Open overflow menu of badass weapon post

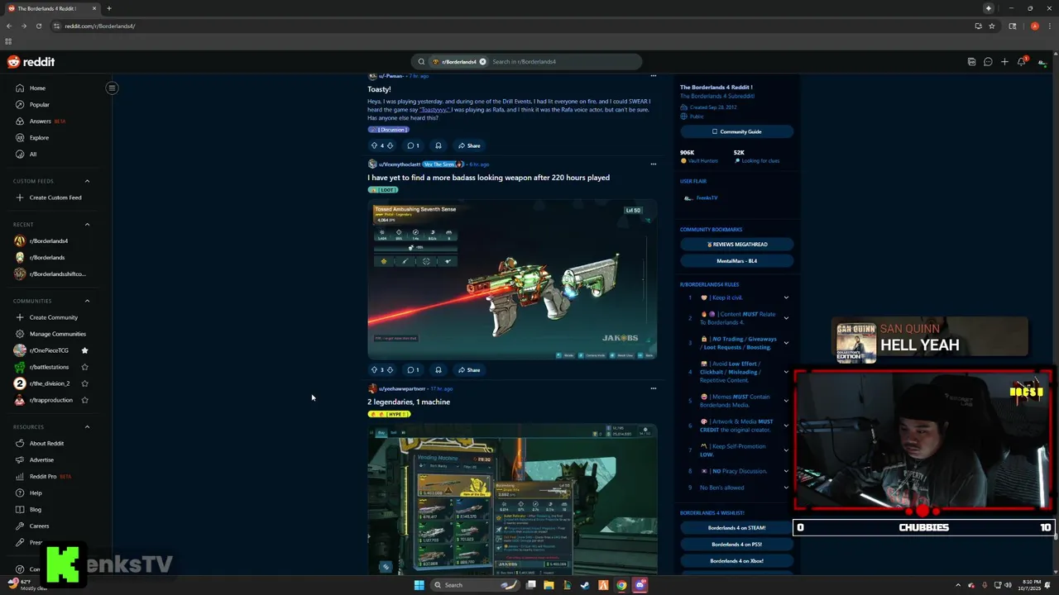pos(653,164)
